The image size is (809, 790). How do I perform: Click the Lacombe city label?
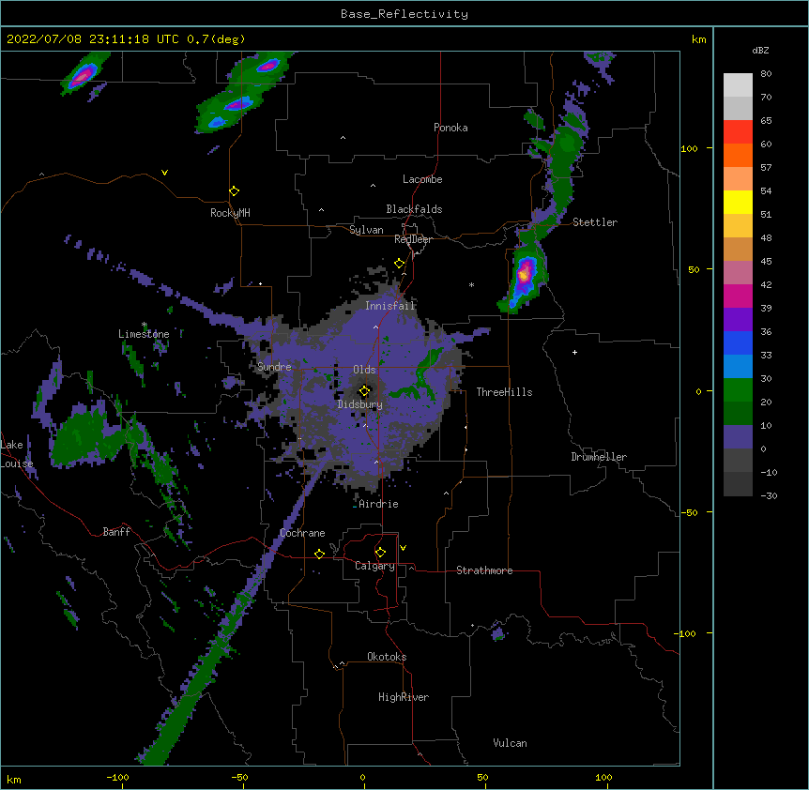click(x=422, y=179)
